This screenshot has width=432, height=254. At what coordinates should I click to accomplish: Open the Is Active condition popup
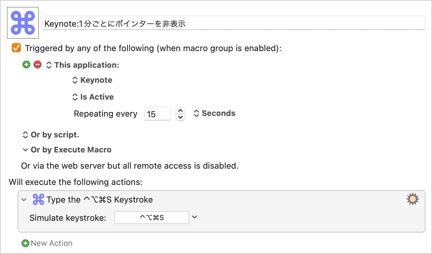tap(93, 97)
